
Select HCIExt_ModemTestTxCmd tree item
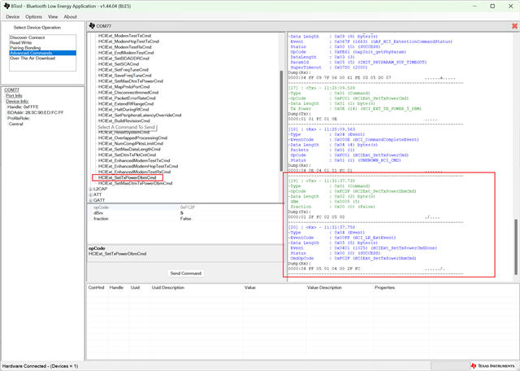[x=124, y=36]
